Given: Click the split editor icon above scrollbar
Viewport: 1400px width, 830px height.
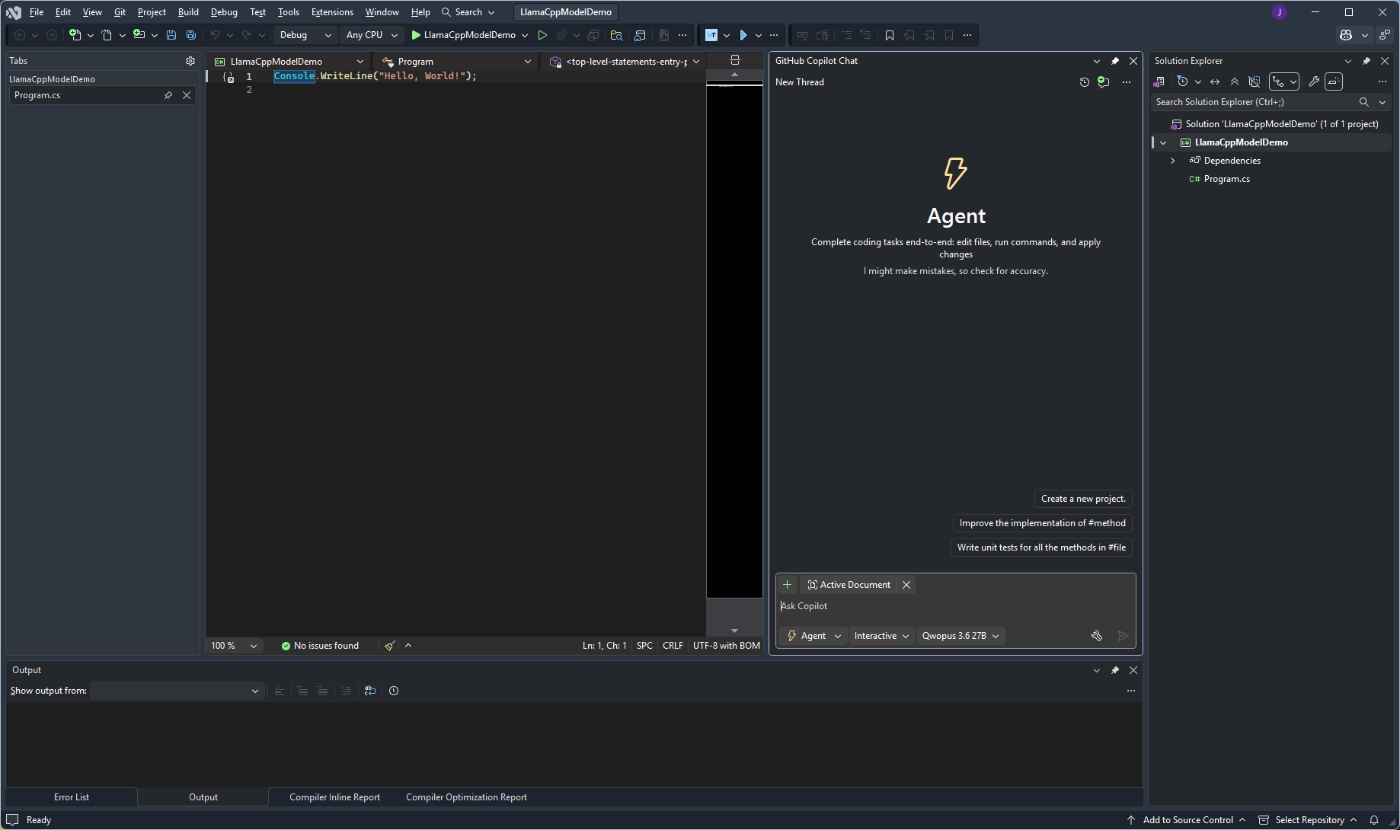Looking at the screenshot, I should click(735, 60).
